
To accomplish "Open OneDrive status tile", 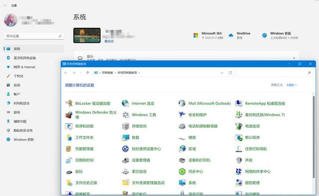I will coord(239,35).
